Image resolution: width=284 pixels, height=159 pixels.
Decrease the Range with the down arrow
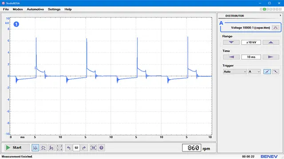click(231, 42)
